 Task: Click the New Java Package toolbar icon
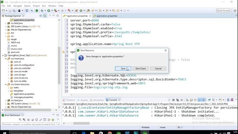pos(77,10)
